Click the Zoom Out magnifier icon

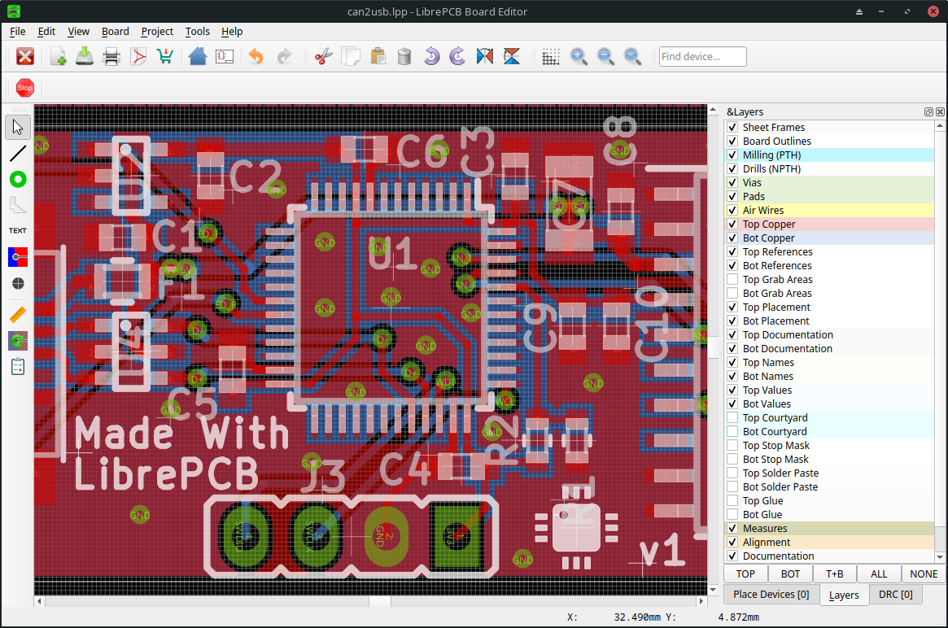pyautogui.click(x=605, y=57)
